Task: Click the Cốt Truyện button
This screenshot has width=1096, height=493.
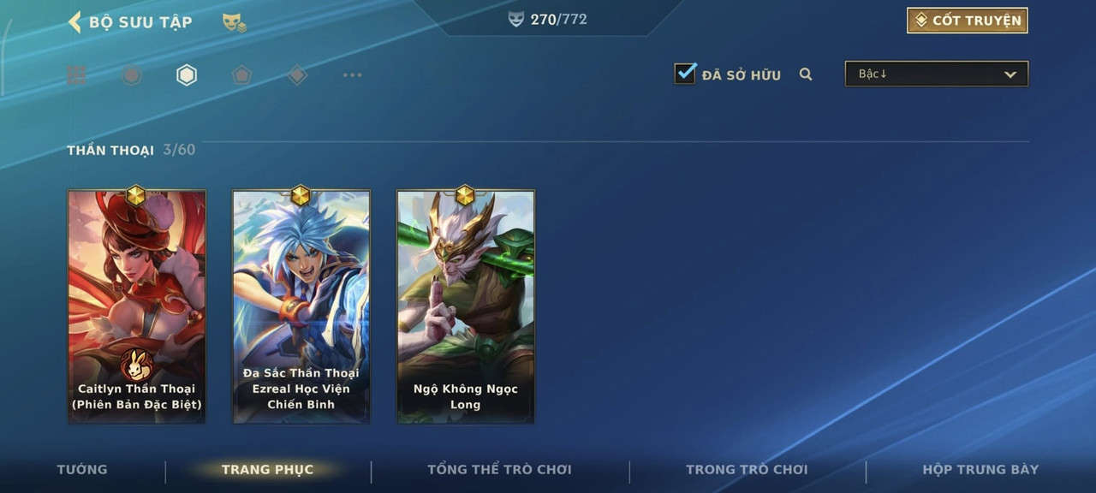Action: click(x=968, y=21)
